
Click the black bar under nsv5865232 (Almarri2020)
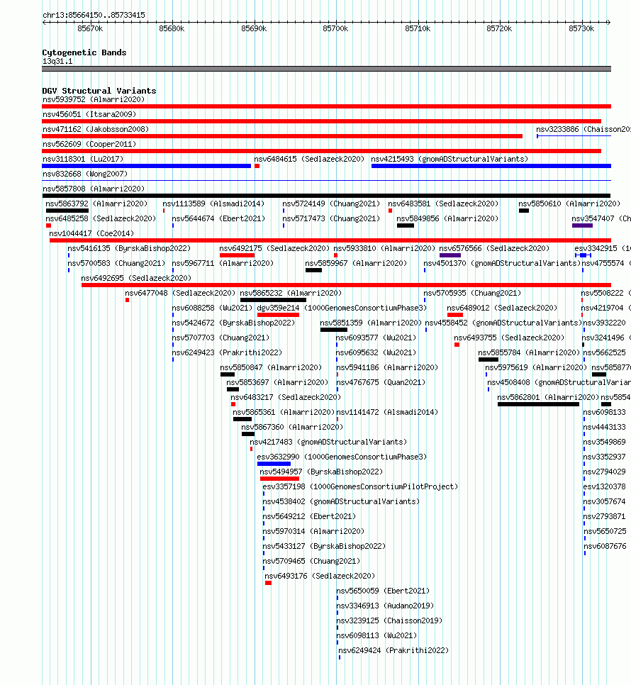pyautogui.click(x=274, y=300)
